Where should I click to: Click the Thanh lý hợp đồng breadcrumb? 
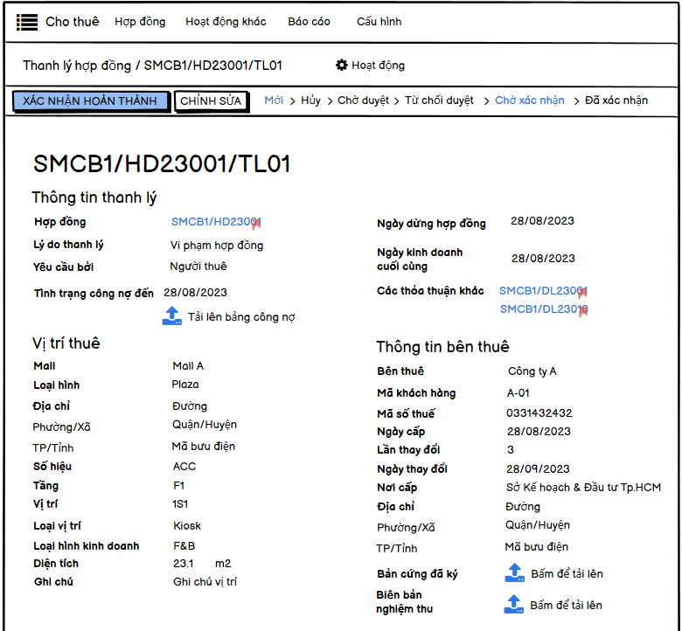click(x=77, y=66)
